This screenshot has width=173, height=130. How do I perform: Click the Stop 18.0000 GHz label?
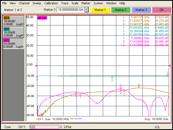(156, 119)
